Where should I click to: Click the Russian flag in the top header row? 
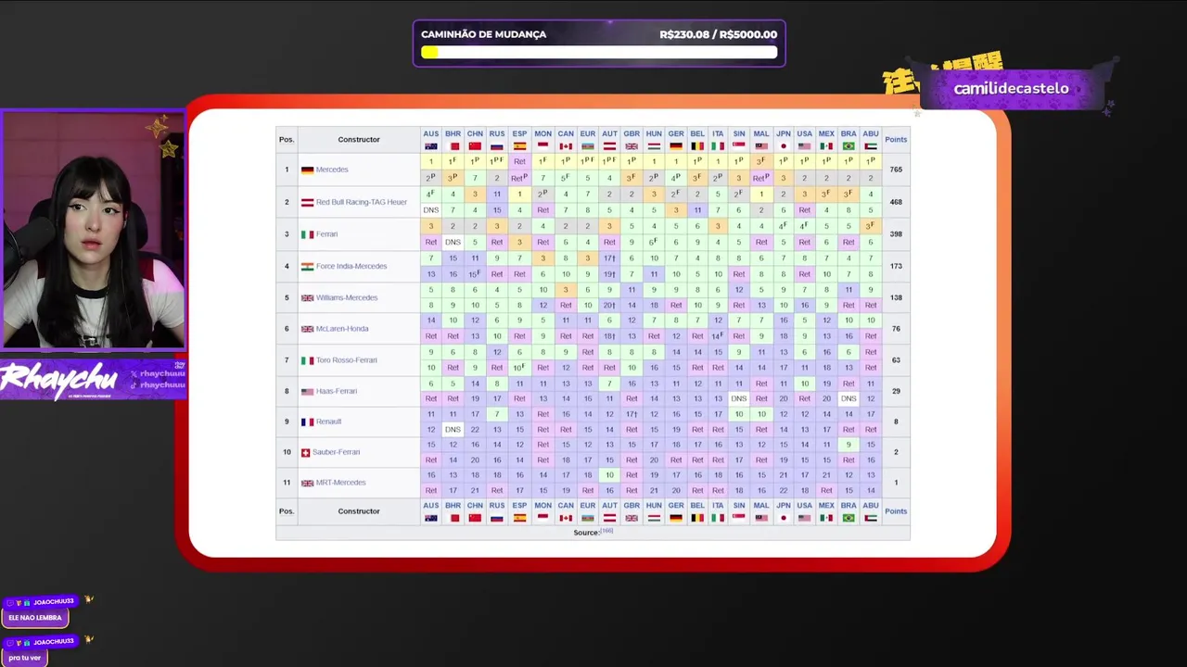pyautogui.click(x=497, y=146)
